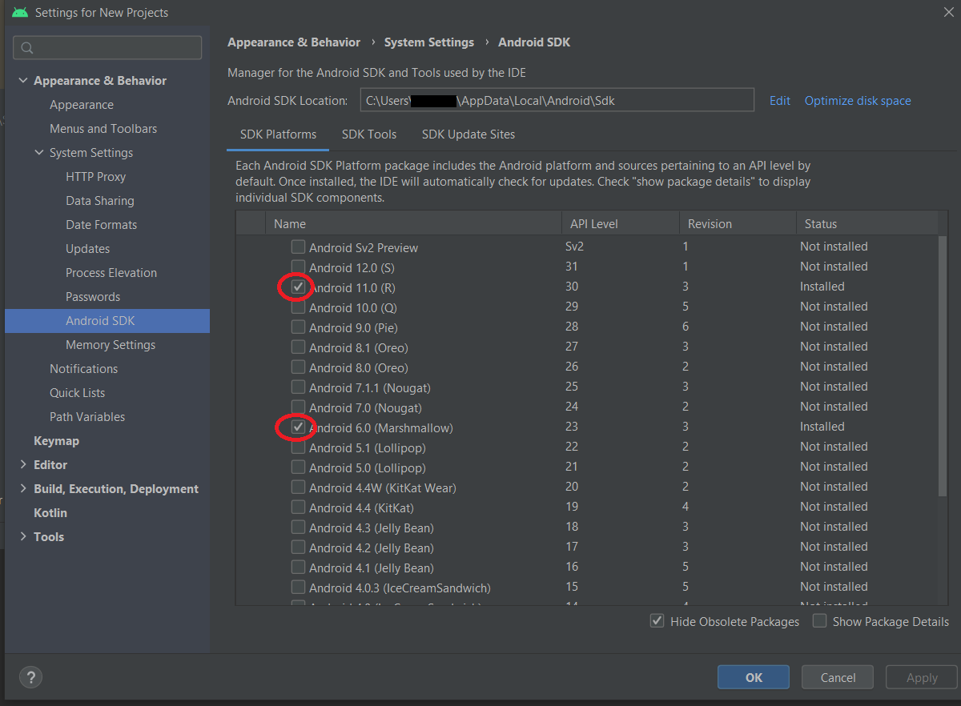Expand the Editor section
961x706 pixels.
23,465
